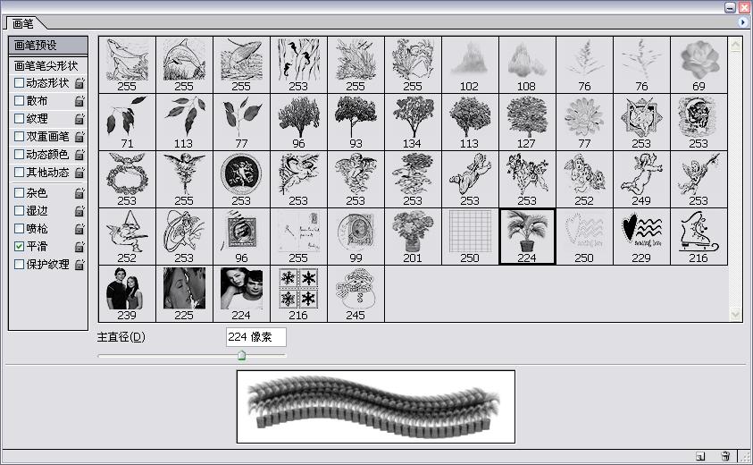Select the tree brush preset 134
Image resolution: width=753 pixels, height=465 pixels.
pos(413,123)
